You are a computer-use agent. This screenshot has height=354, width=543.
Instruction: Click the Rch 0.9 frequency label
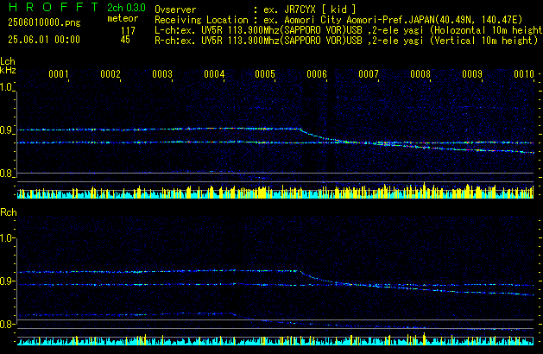(7, 281)
